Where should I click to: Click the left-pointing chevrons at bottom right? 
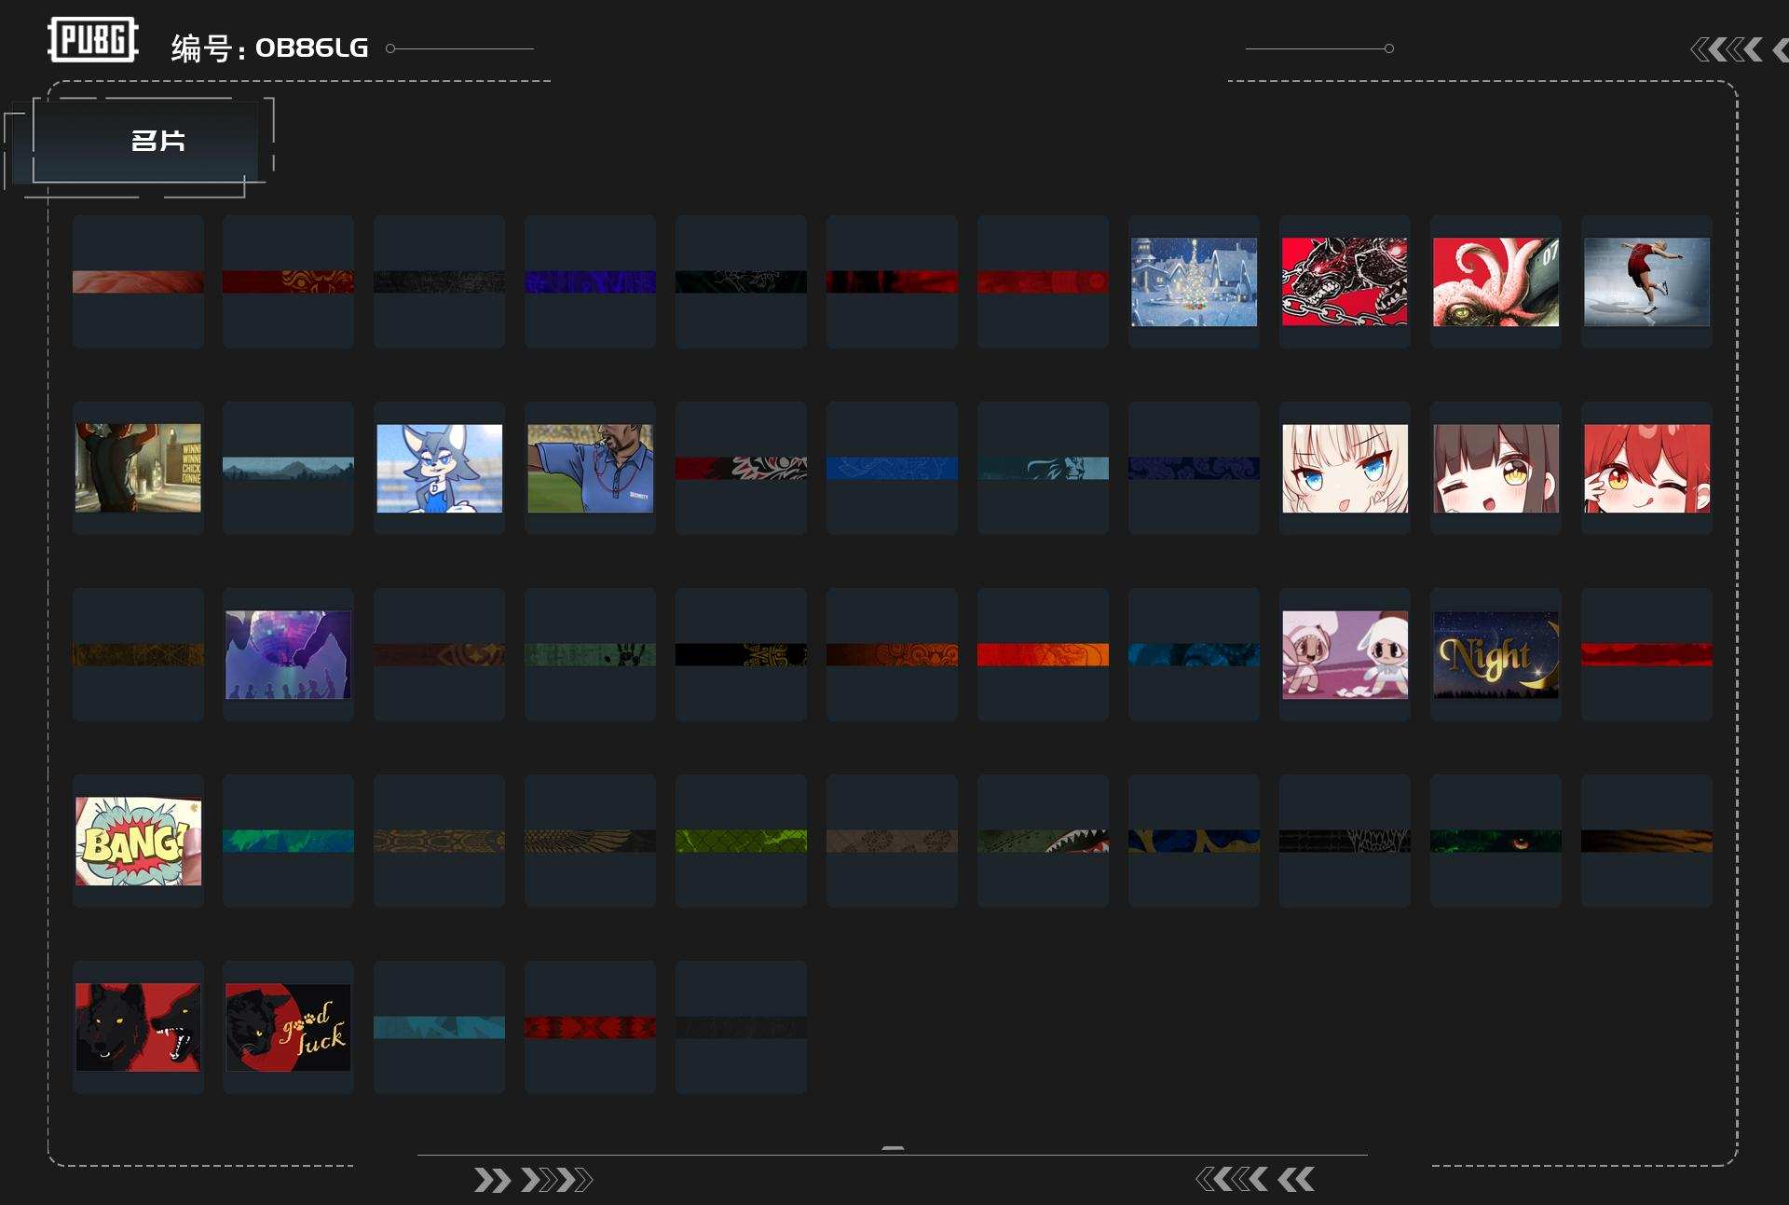point(1254,1180)
